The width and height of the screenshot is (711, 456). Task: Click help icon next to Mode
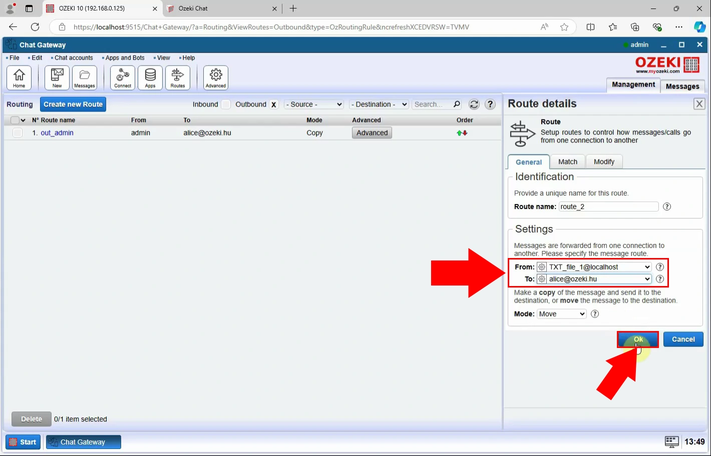(595, 314)
